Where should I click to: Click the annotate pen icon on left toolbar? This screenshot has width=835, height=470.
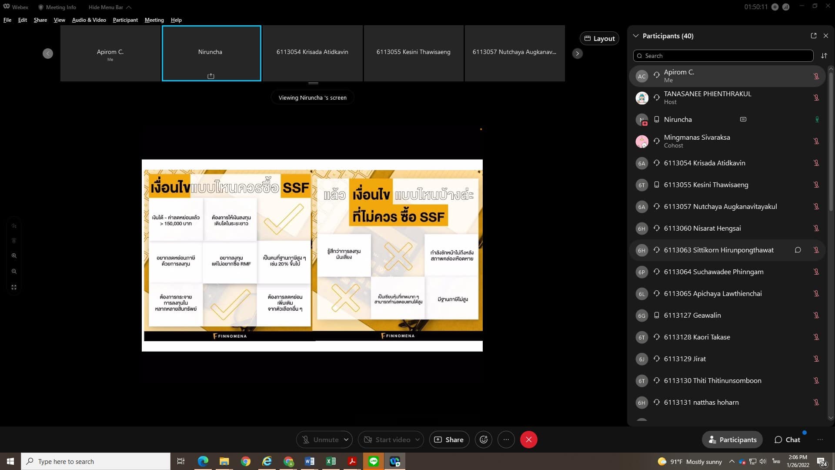14,226
